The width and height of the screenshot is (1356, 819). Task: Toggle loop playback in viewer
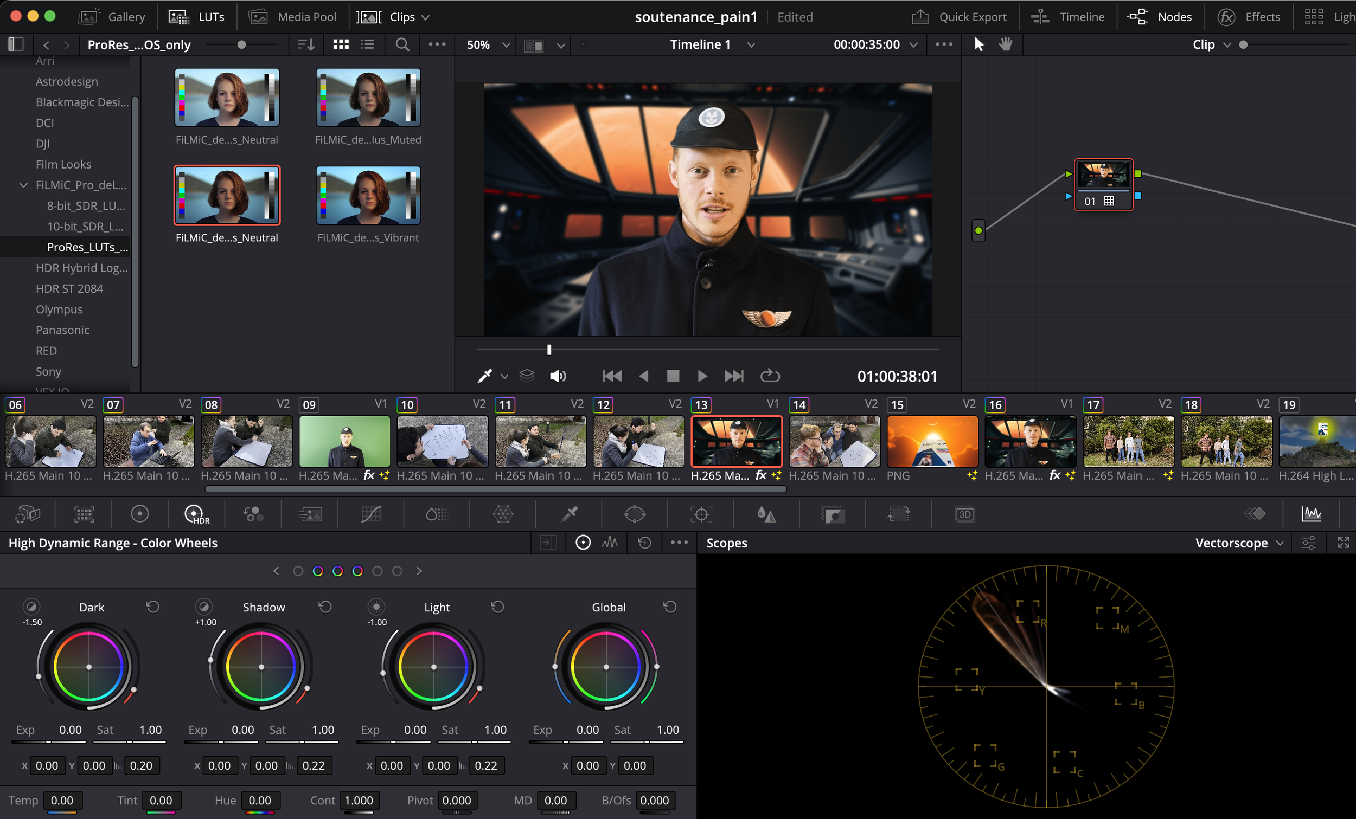pos(769,376)
